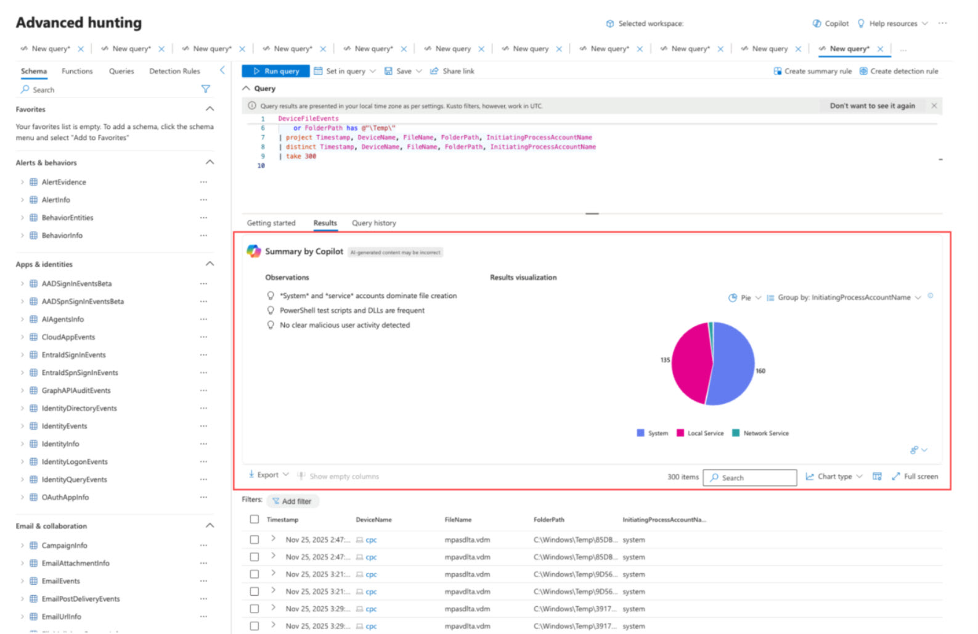Check the first mpavdlta.vdm row checkbox
This screenshot has width=978, height=634.
(x=255, y=557)
